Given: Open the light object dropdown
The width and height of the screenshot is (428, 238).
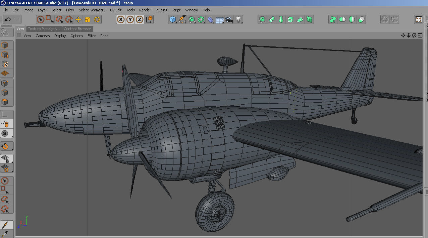Looking at the screenshot, I should point(238,19).
